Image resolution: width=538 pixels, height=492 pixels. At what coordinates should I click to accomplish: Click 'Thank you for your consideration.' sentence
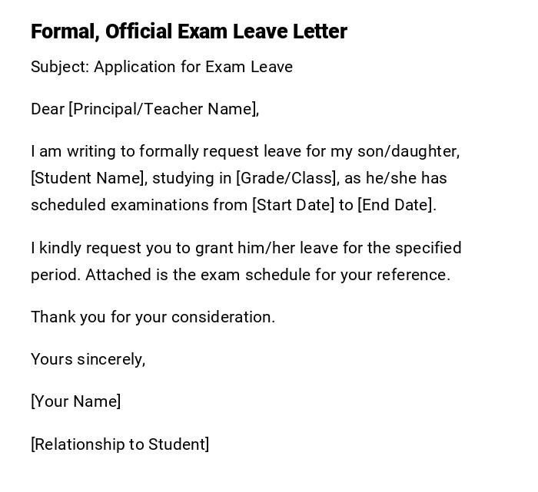tap(153, 317)
